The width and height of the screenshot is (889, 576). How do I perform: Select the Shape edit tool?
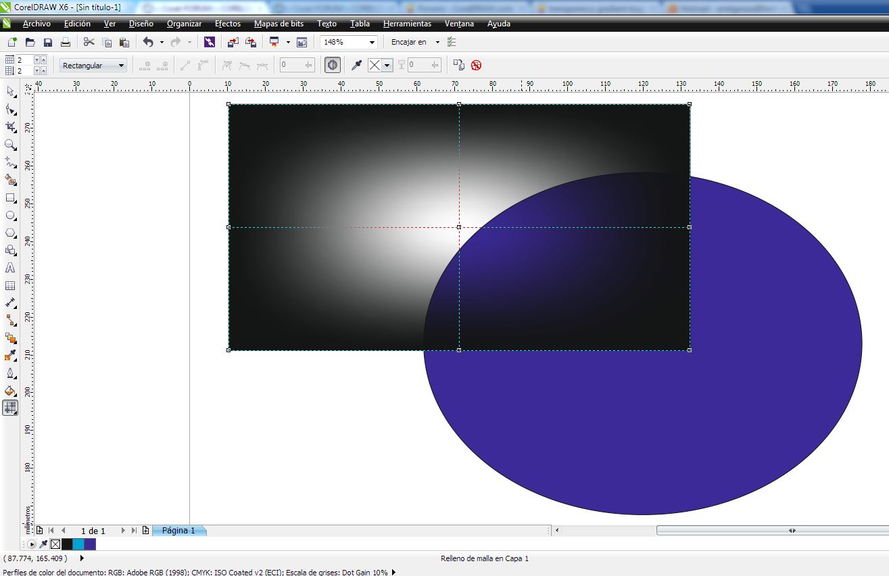coord(10,109)
